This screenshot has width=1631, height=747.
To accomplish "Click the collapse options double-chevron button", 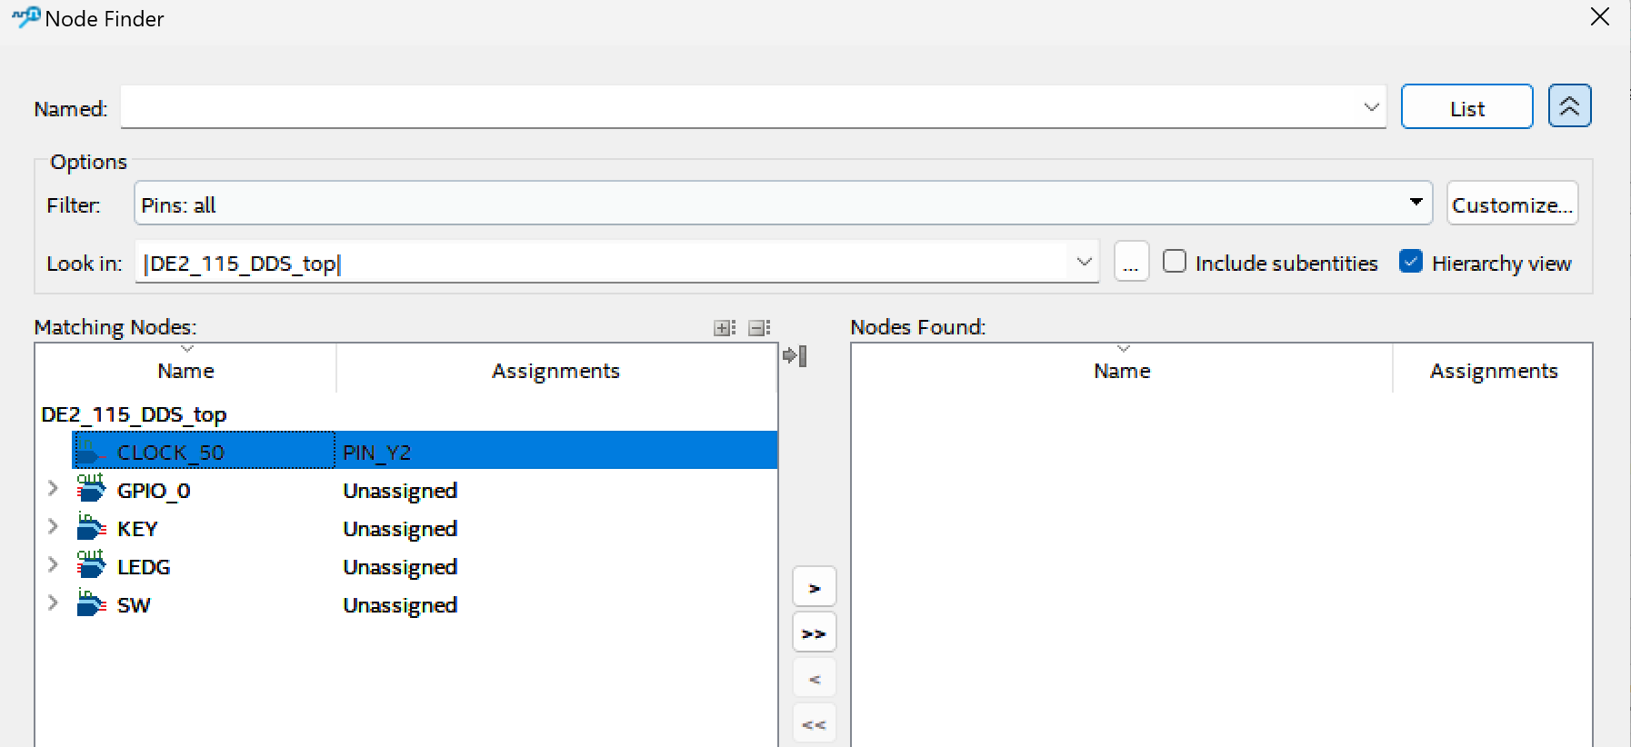I will click(x=1569, y=106).
